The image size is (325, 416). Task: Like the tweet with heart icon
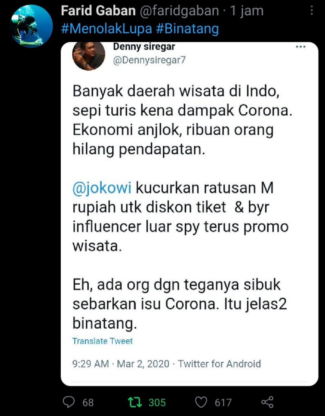201,402
